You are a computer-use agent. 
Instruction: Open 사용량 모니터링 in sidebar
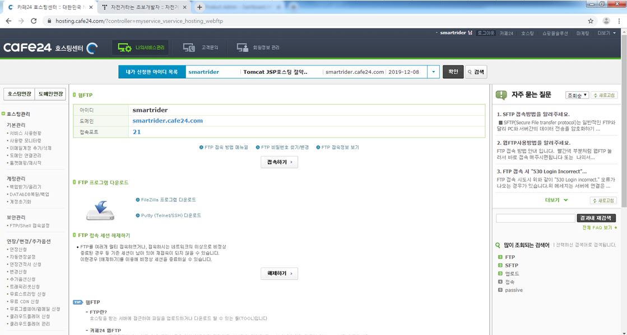[x=25, y=140]
